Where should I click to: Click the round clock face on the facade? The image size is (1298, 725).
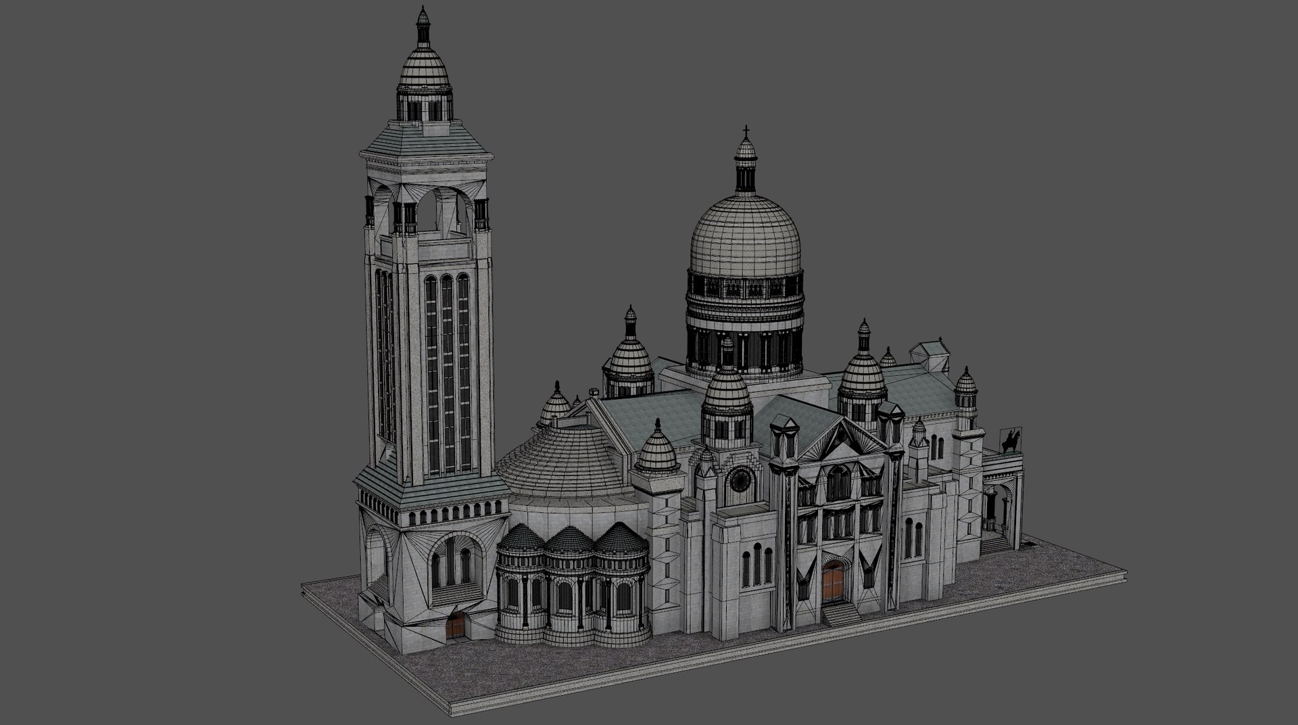coord(740,481)
